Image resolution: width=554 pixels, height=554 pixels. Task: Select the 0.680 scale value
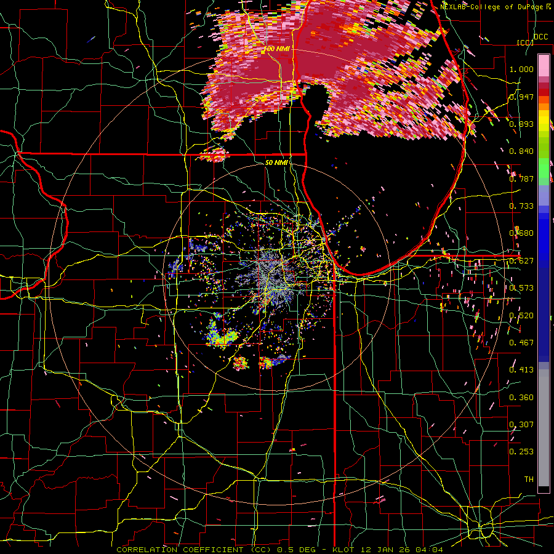pos(521,233)
